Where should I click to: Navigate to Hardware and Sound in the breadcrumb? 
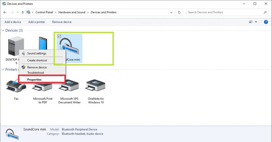click(x=72, y=12)
